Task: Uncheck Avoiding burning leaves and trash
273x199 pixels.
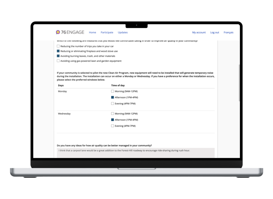Action: pyautogui.click(x=58, y=56)
